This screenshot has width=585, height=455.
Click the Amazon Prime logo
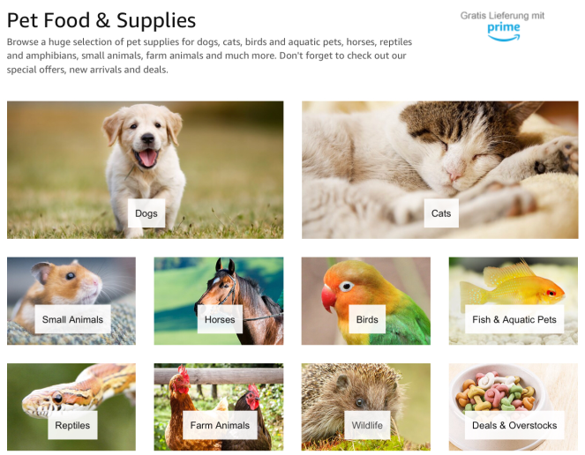(504, 32)
